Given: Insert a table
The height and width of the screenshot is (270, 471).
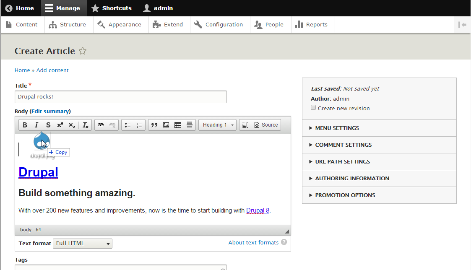Looking at the screenshot, I should point(178,125).
